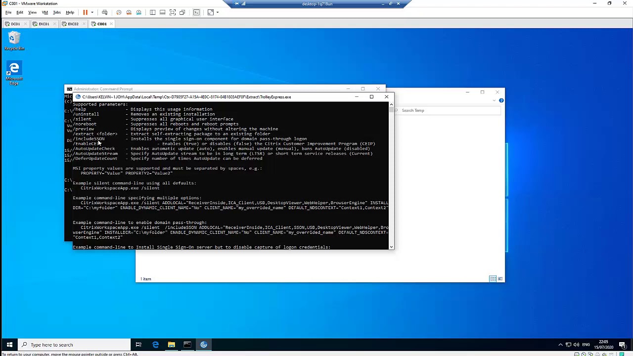Switch Explorer to large icons view
This screenshot has width=633, height=356.
(x=500, y=279)
